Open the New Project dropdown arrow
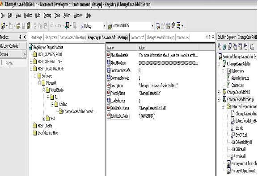This screenshot has height=176, width=258. tap(7, 26)
